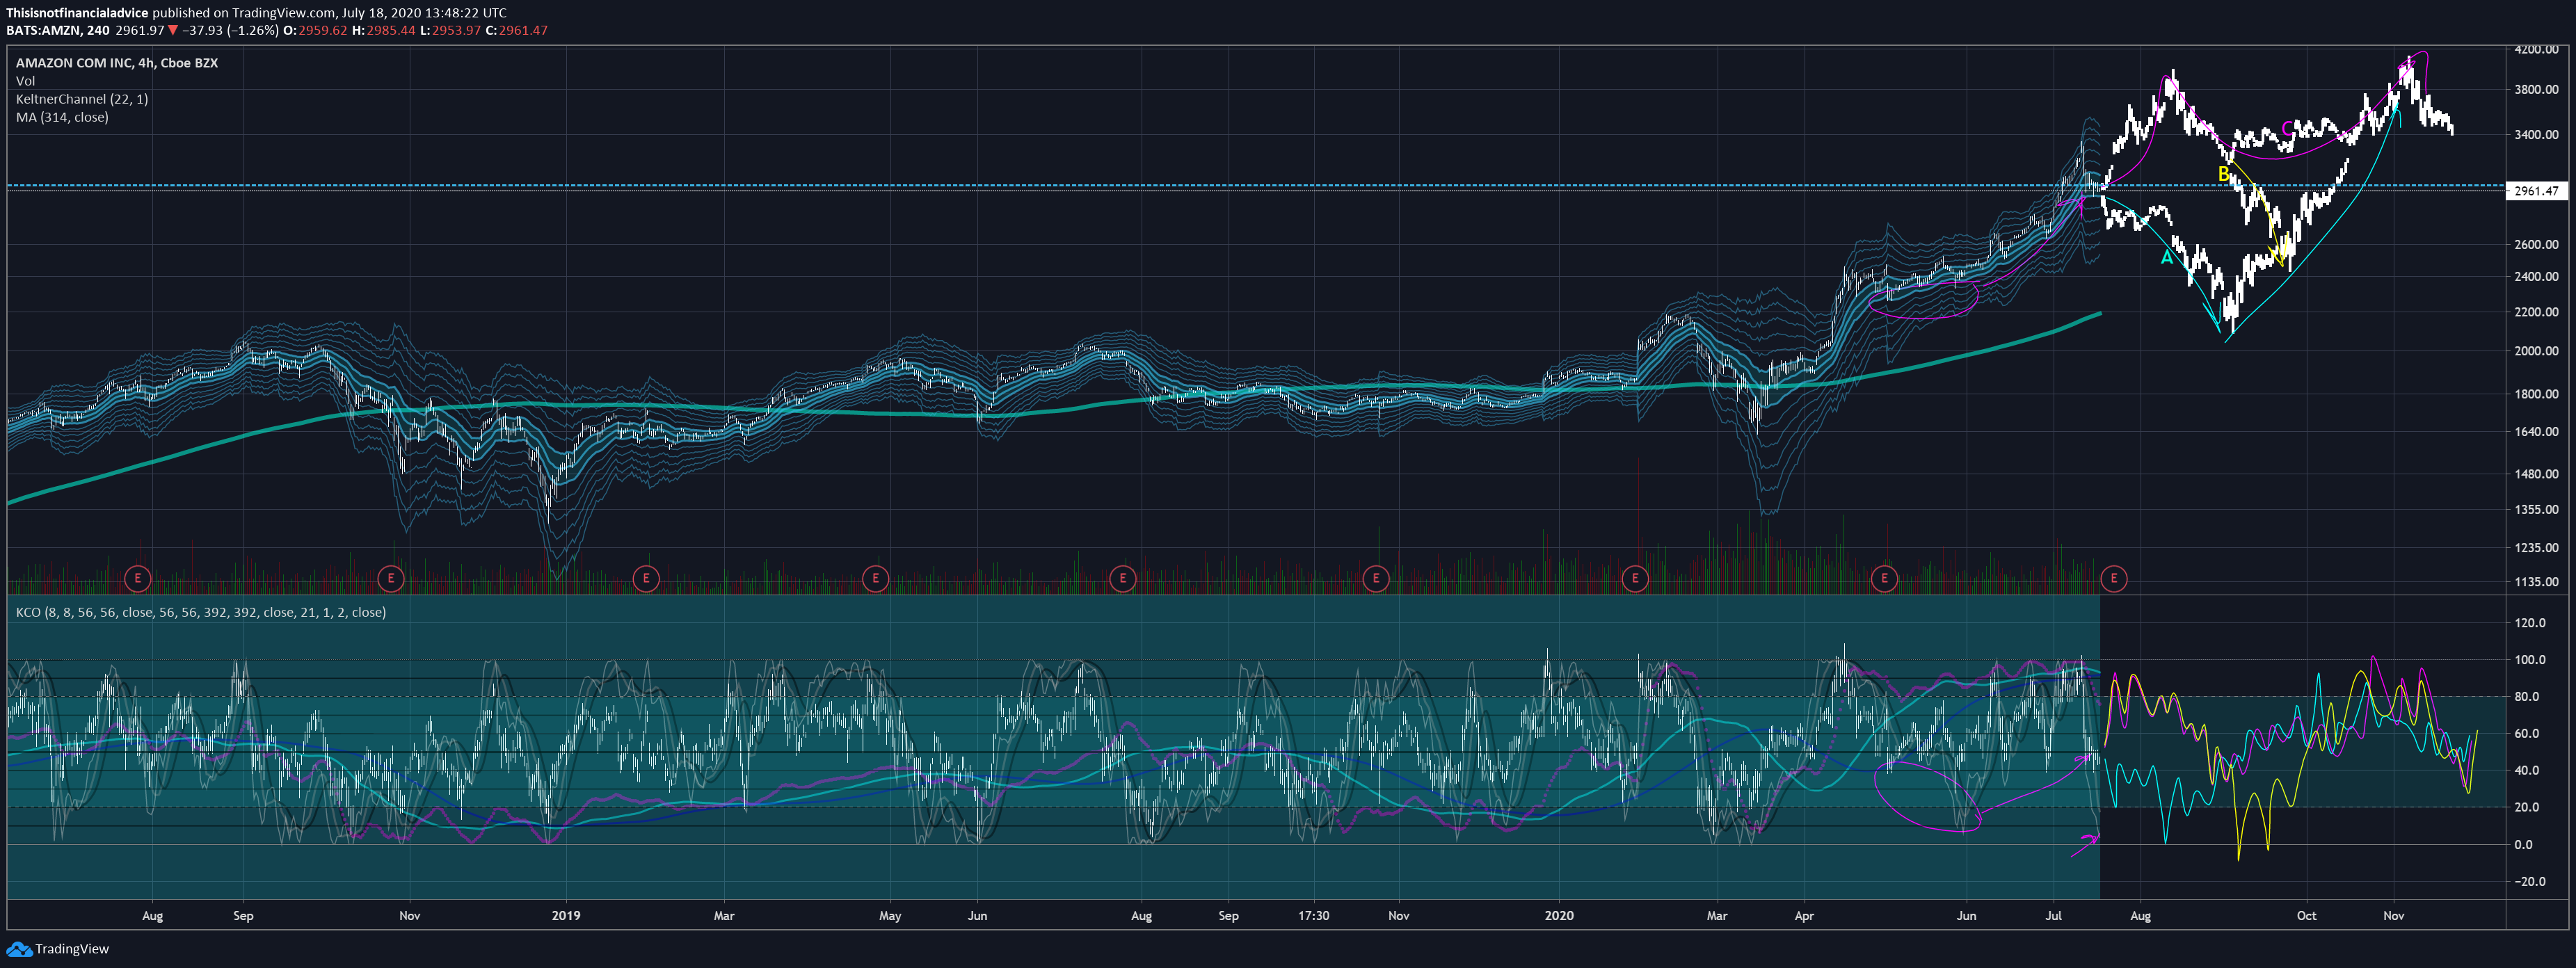Click the 100.0 oscillator axis label
Screen dimensions: 2576x968
click(x=2531, y=660)
